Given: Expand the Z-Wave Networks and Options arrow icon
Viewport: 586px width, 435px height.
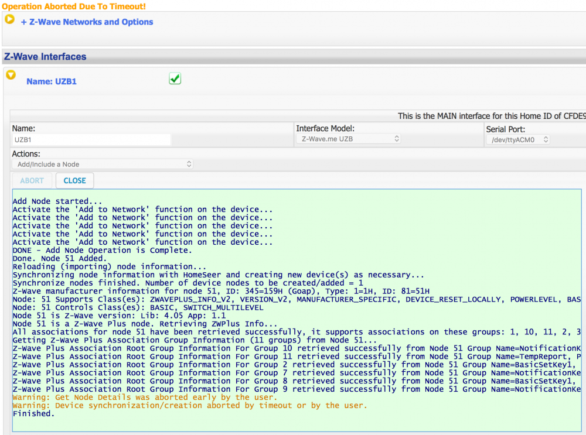Looking at the screenshot, I should pos(9,19).
